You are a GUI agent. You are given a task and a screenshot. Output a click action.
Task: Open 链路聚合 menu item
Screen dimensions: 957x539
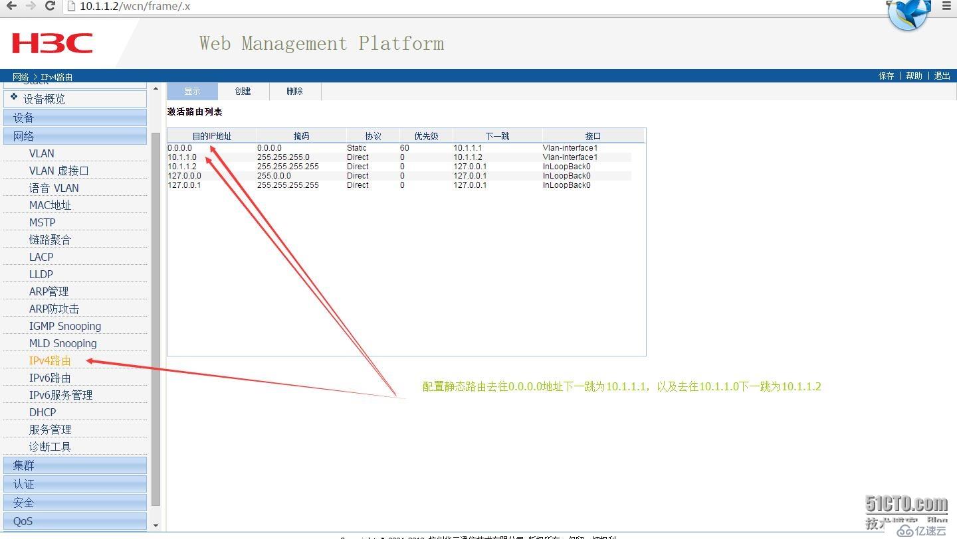(50, 240)
